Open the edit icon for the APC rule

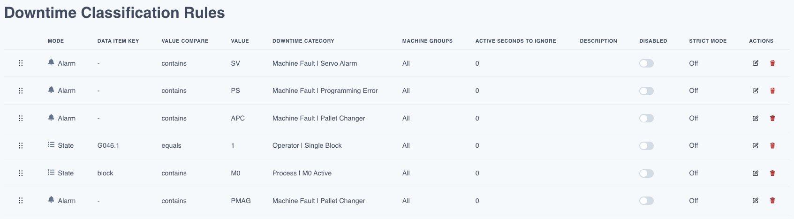click(756, 118)
